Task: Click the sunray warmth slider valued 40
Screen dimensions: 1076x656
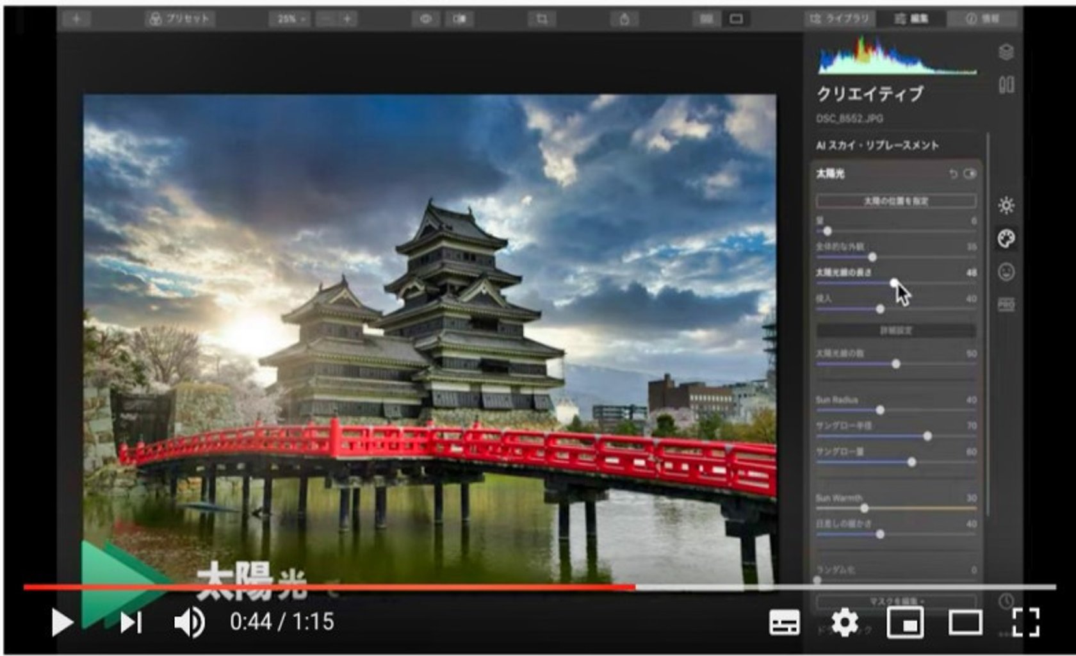Action: [x=896, y=534]
